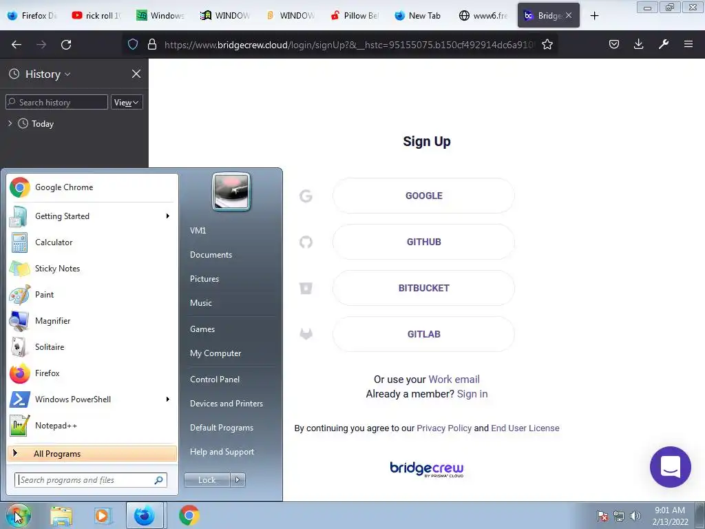This screenshot has height=529, width=705.
Task: Switch to the www6.fre tab
Action: (484, 15)
